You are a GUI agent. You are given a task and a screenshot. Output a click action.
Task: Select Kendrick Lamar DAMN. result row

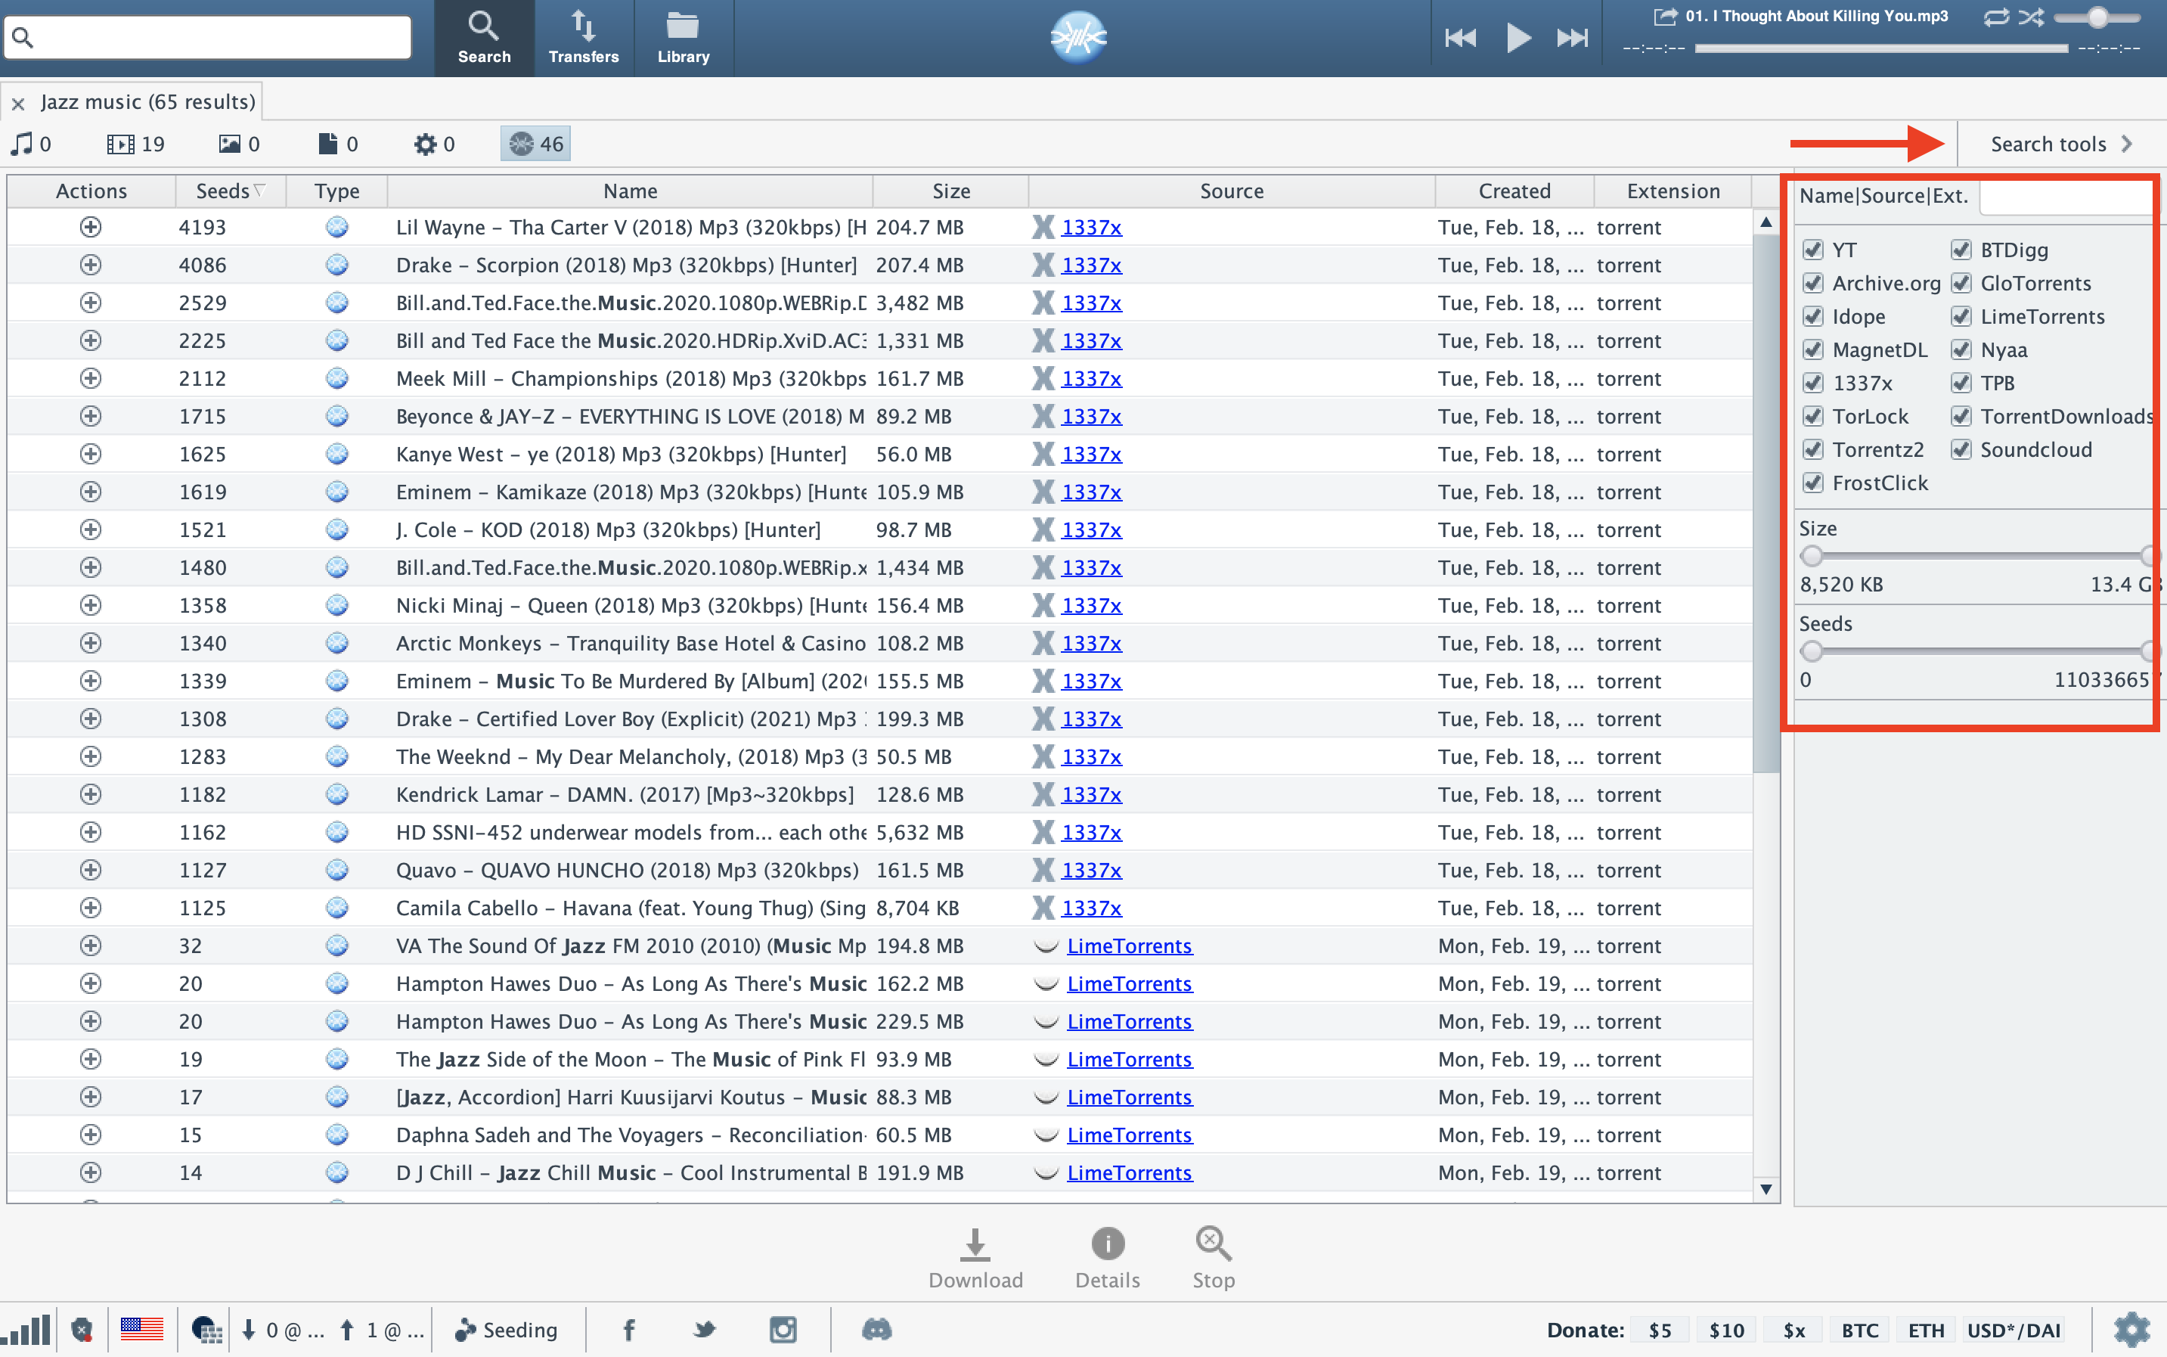click(879, 794)
